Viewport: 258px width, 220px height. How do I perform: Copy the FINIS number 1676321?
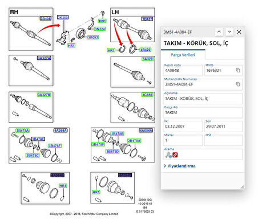(238, 70)
